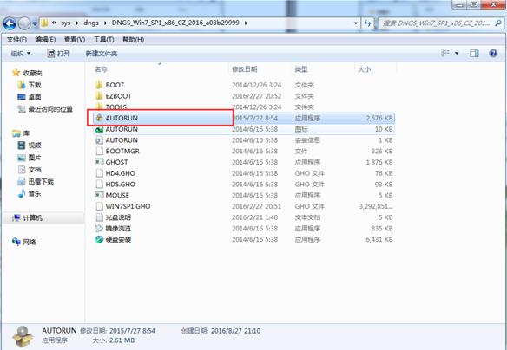Screen dimensions: 507x350
Task: Click the MOUSE application icon
Action: click(x=99, y=195)
